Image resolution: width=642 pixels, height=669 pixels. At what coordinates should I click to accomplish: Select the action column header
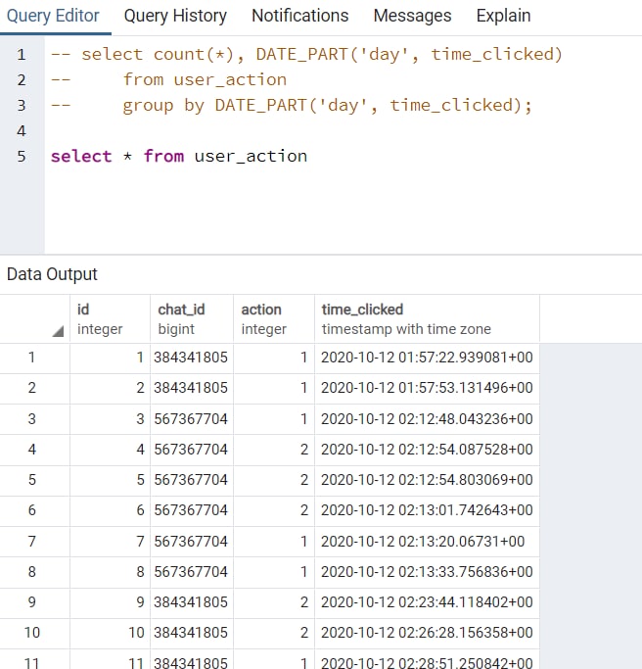(x=274, y=318)
